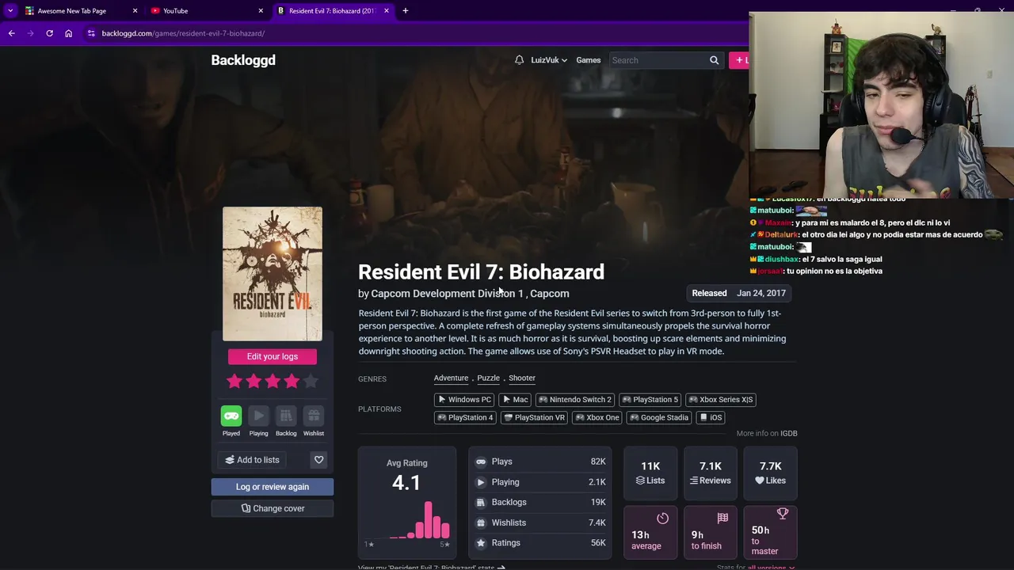
Task: Open the Plays stat row
Action: click(x=540, y=462)
